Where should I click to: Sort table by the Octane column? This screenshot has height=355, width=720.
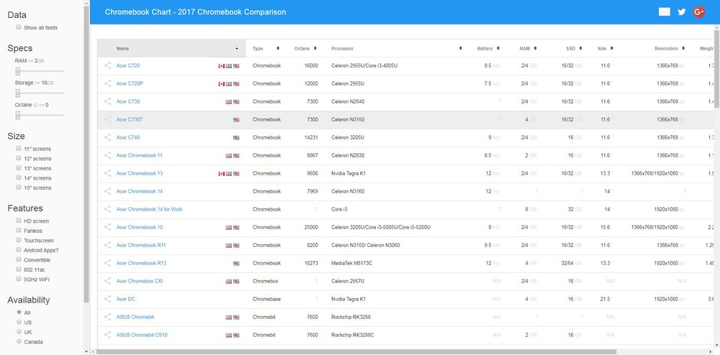pyautogui.click(x=306, y=48)
